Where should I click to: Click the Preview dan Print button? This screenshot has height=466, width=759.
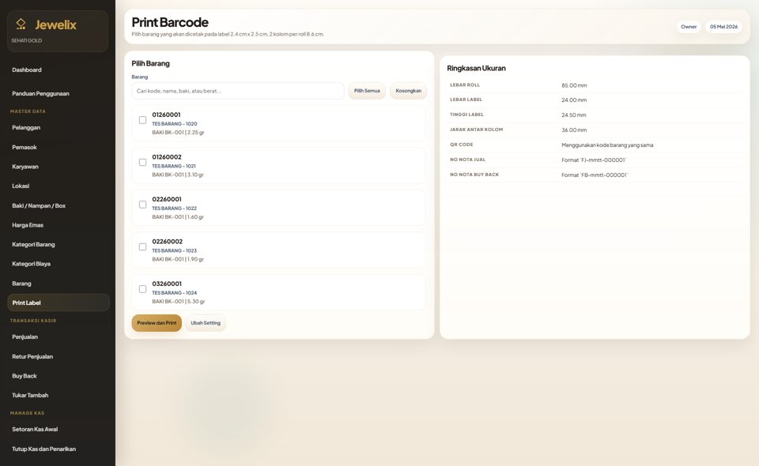click(157, 323)
